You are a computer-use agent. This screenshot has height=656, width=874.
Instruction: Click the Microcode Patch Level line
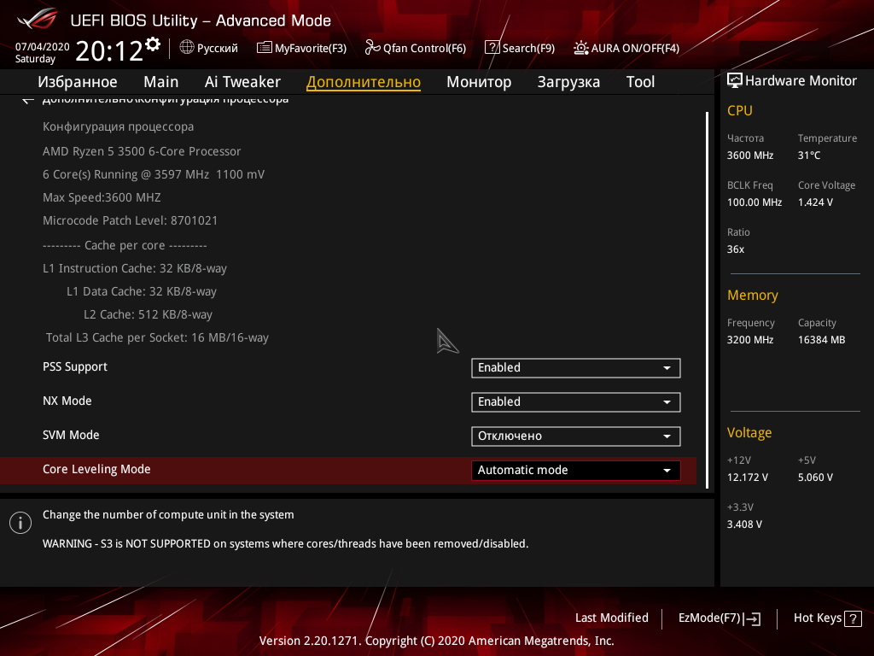pyautogui.click(x=130, y=220)
